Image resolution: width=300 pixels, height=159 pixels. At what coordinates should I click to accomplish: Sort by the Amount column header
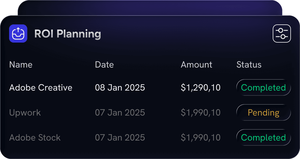(x=196, y=65)
